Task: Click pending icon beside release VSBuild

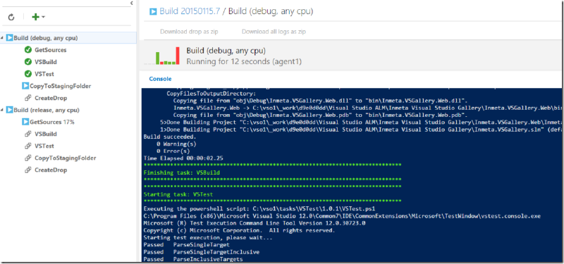Action: 27,134
